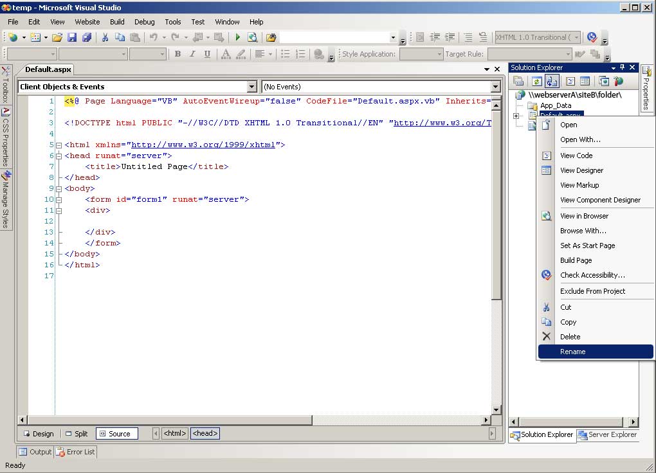Click Copy Web Site icon in Solution Explorer
The height and width of the screenshot is (473, 656).
click(604, 81)
